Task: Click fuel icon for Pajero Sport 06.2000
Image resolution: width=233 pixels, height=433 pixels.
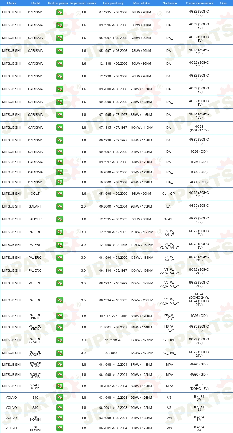Action: pyautogui.click(x=60, y=353)
